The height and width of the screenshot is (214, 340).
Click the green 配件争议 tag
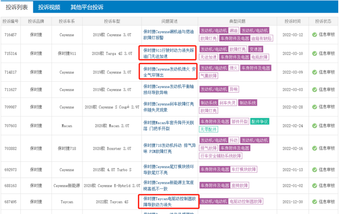(259, 121)
